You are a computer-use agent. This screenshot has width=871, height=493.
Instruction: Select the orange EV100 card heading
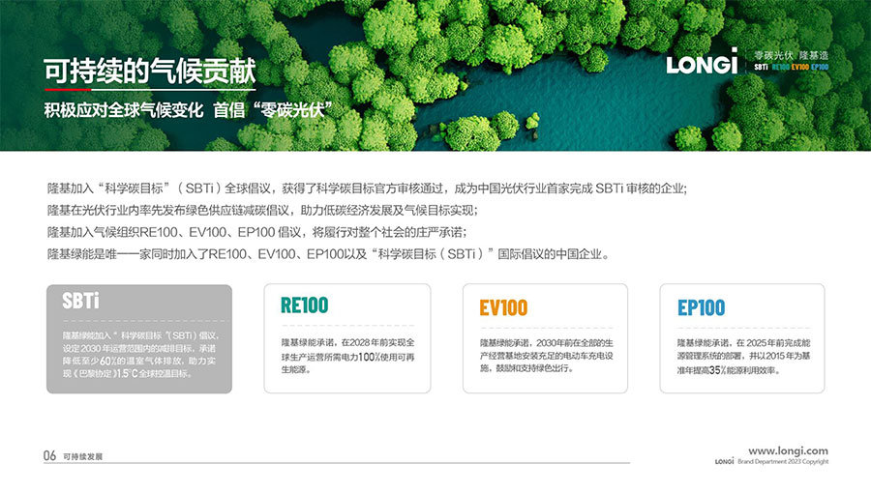(503, 307)
